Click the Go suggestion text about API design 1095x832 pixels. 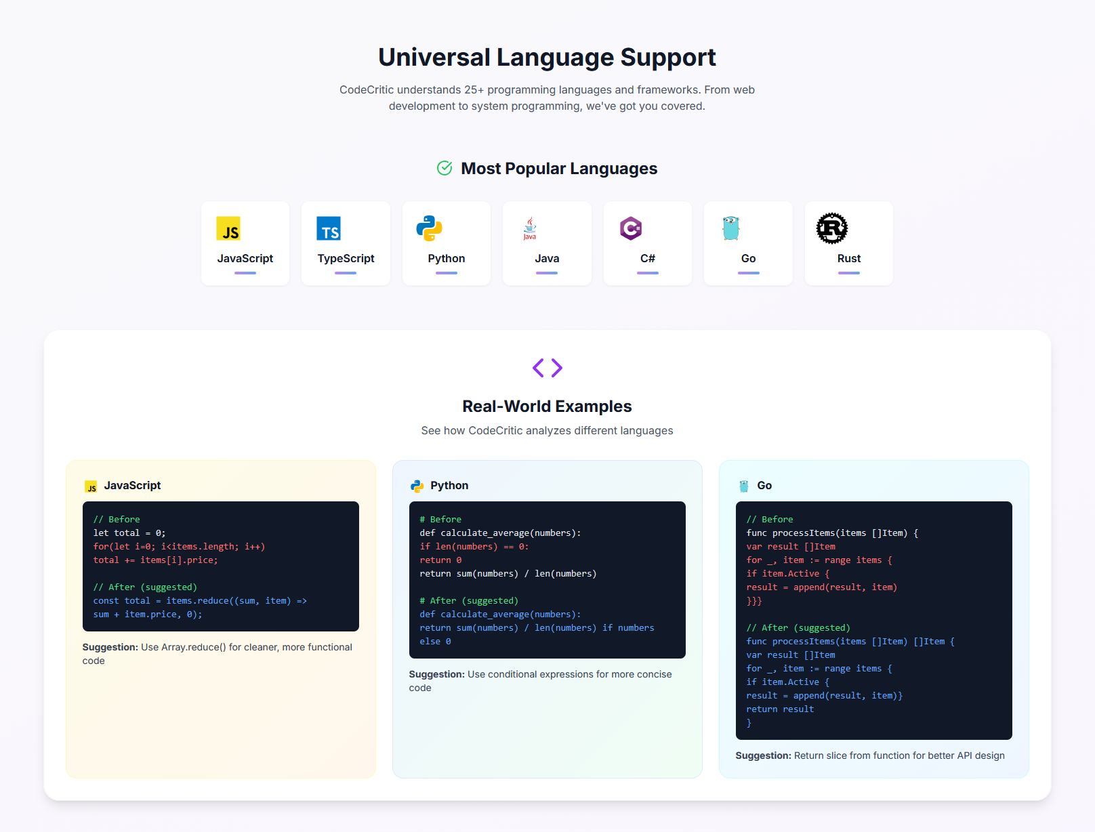point(870,755)
